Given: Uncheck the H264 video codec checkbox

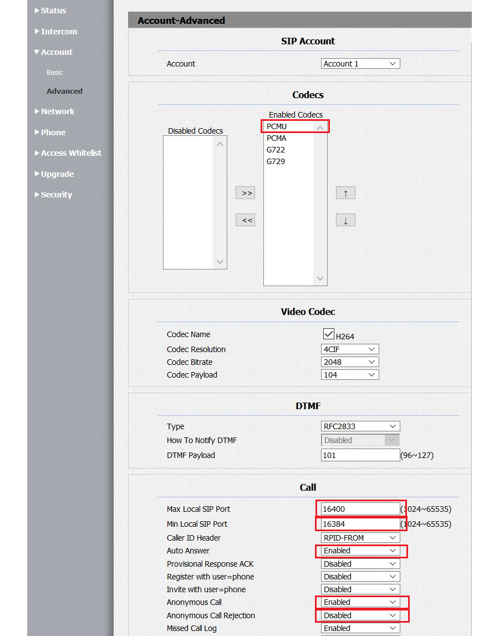Looking at the screenshot, I should 328,333.
